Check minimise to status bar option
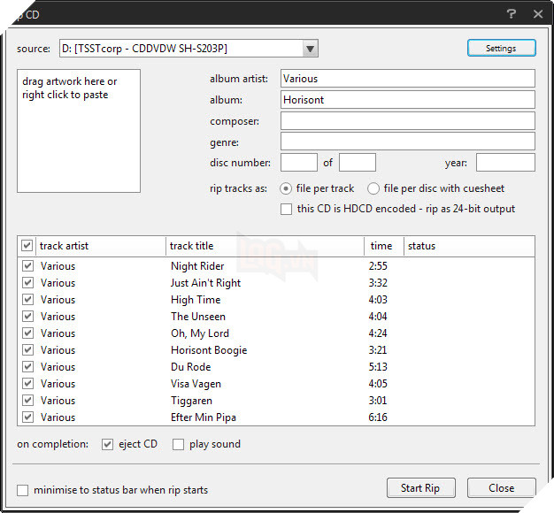 coord(23,489)
